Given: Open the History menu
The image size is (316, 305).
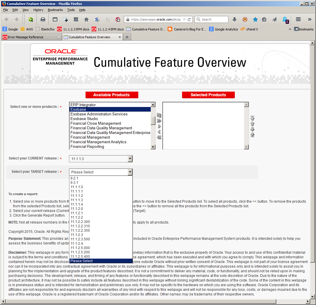Looking at the screenshot, I should 38,10.
